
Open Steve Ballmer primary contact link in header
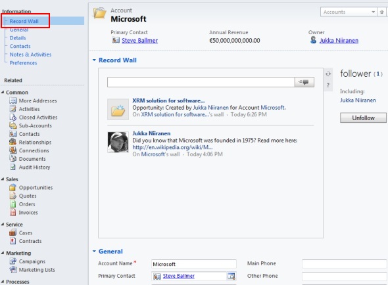pyautogui.click(x=139, y=40)
